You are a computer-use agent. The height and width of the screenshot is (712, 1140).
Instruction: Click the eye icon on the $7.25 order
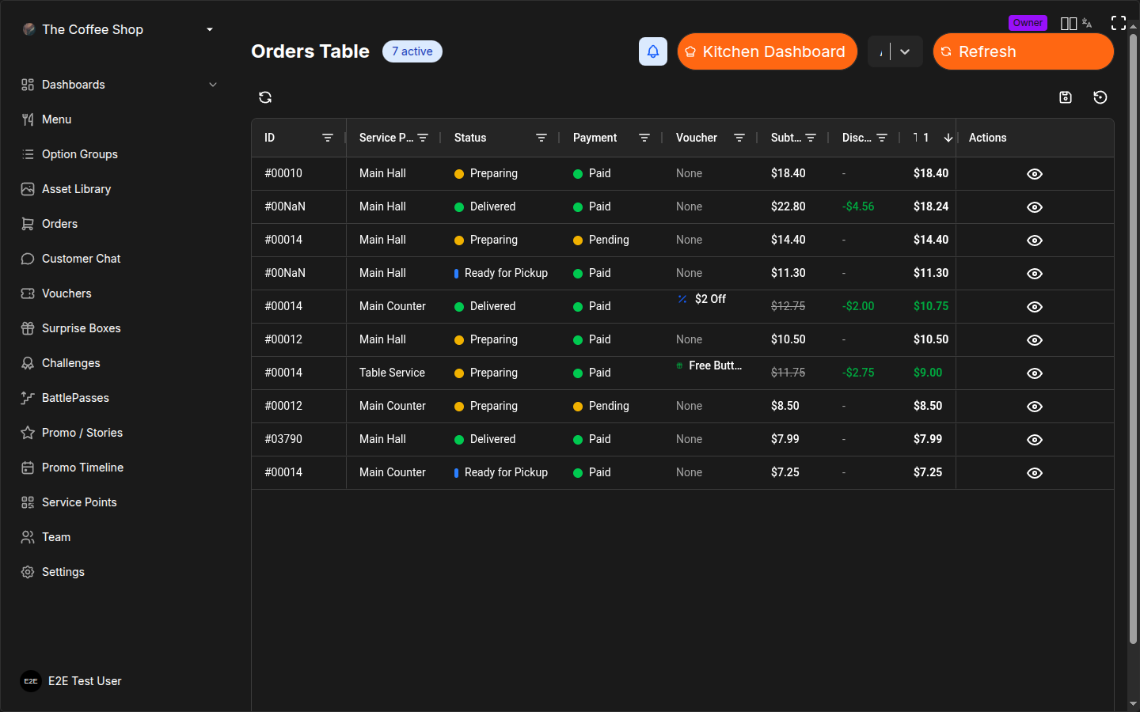click(1034, 472)
